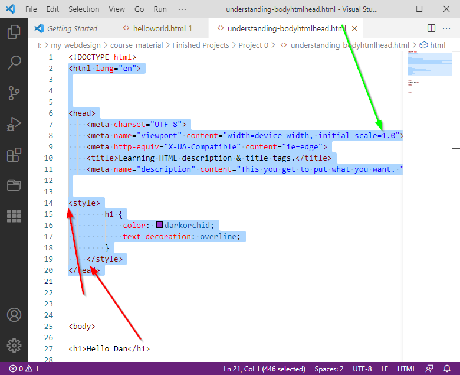
Task: Open the Run menu
Action: coord(160,9)
